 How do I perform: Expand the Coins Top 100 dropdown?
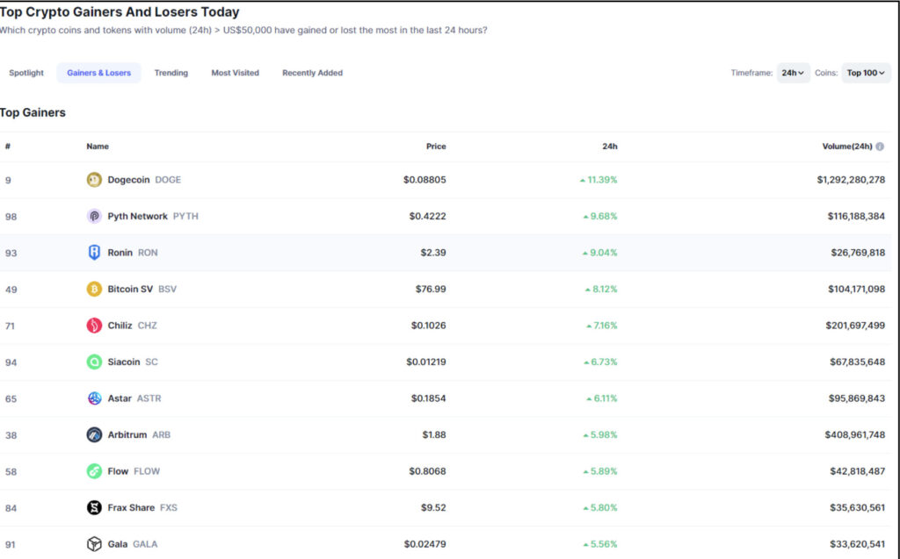click(866, 73)
